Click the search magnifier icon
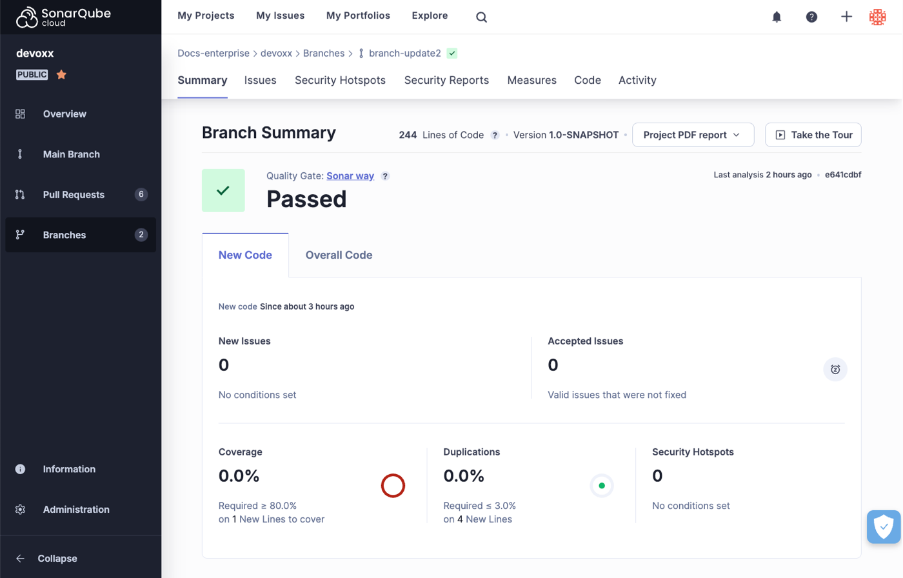The image size is (903, 578). (x=481, y=17)
